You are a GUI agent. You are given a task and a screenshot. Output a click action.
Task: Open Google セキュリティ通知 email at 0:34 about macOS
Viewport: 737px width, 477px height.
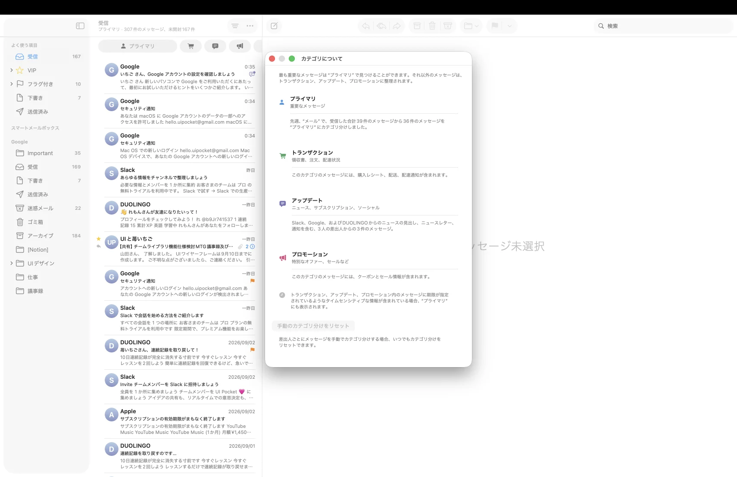click(x=179, y=111)
